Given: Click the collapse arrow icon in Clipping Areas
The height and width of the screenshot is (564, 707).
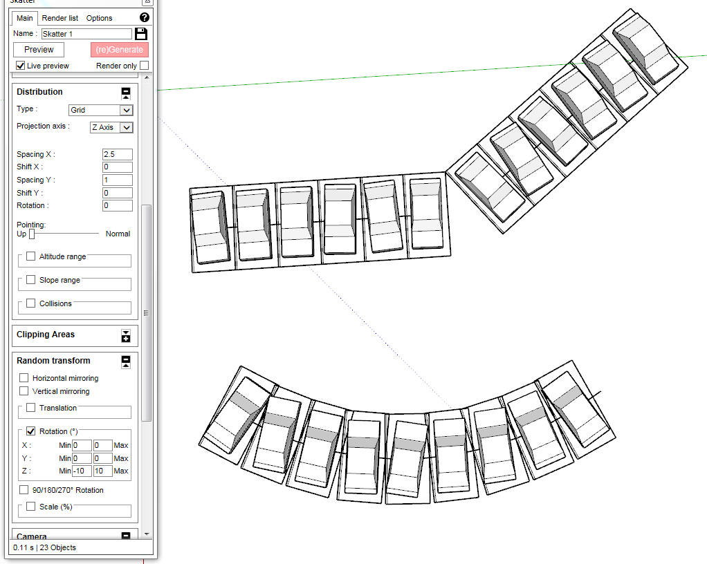Looking at the screenshot, I should point(126,332).
